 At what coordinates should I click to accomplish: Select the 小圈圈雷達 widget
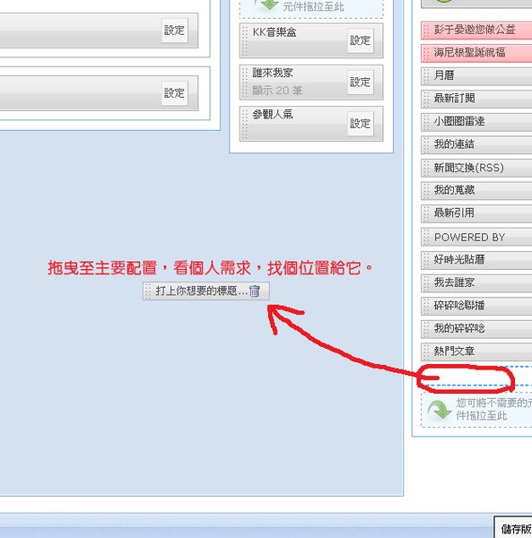pyautogui.click(x=476, y=122)
